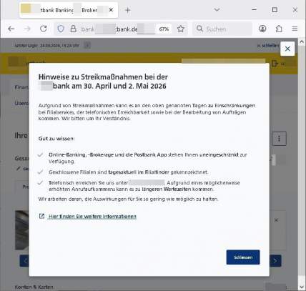Close the banking browser tab
This screenshot has width=306, height=291.
(111, 10)
